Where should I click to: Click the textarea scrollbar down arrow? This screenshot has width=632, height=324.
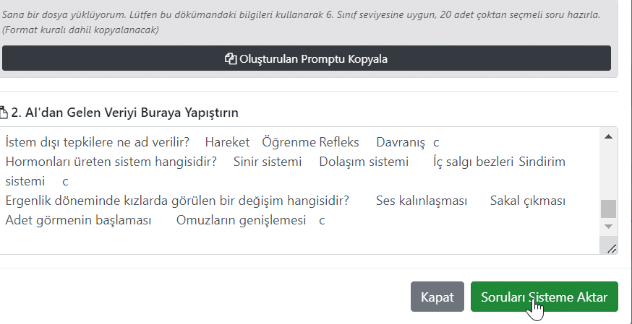tap(608, 227)
